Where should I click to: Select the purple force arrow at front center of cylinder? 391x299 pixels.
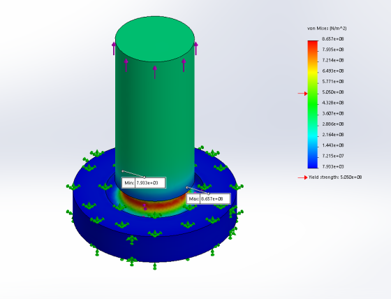coord(155,72)
